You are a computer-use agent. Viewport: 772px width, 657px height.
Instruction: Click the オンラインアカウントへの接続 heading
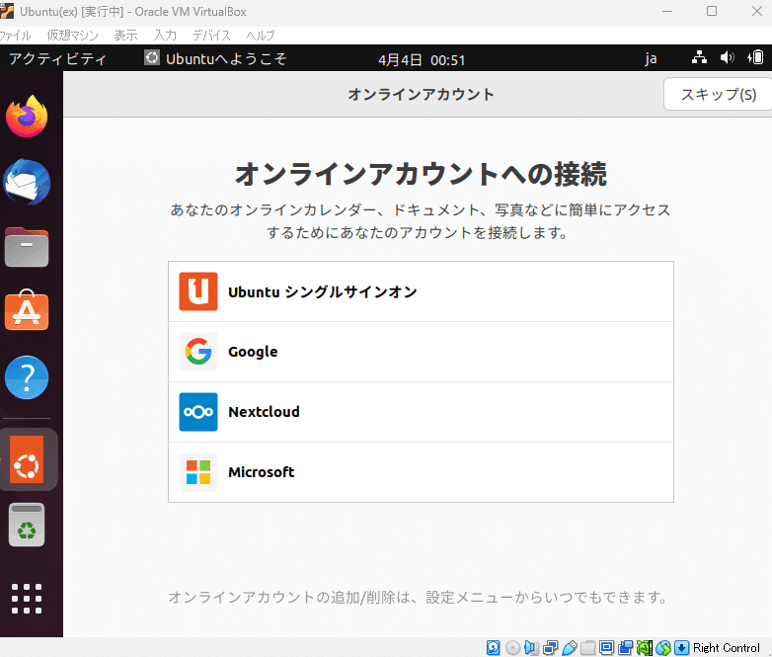click(421, 174)
